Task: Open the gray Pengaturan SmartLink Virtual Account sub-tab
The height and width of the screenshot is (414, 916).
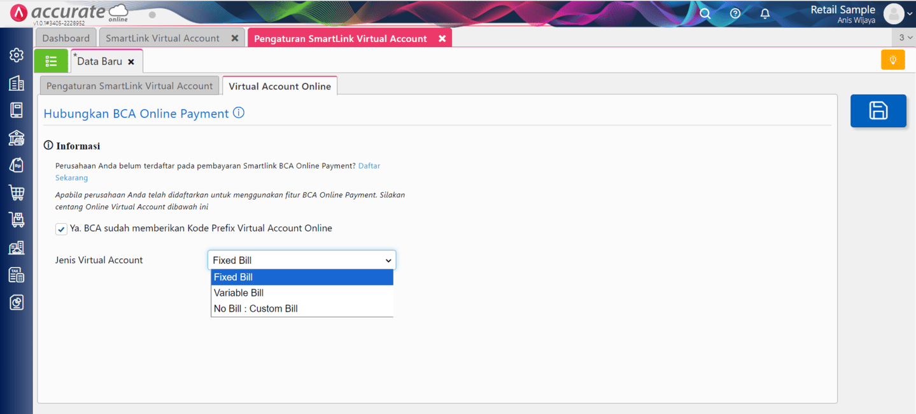Action: pos(130,86)
